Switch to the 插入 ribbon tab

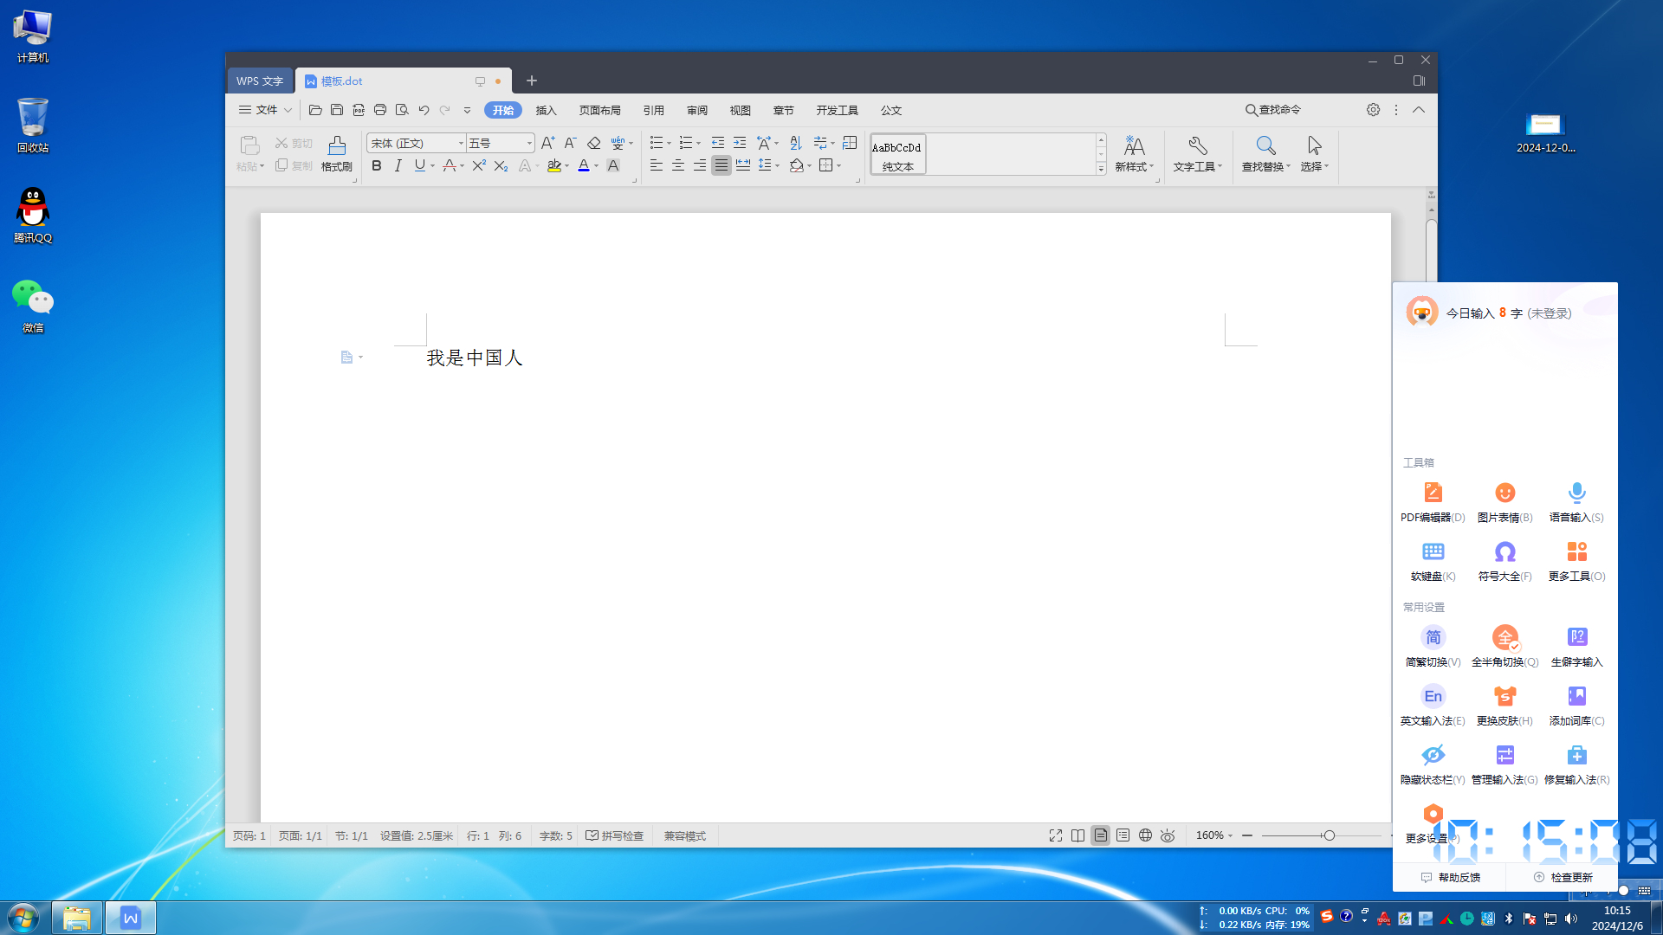tap(546, 110)
